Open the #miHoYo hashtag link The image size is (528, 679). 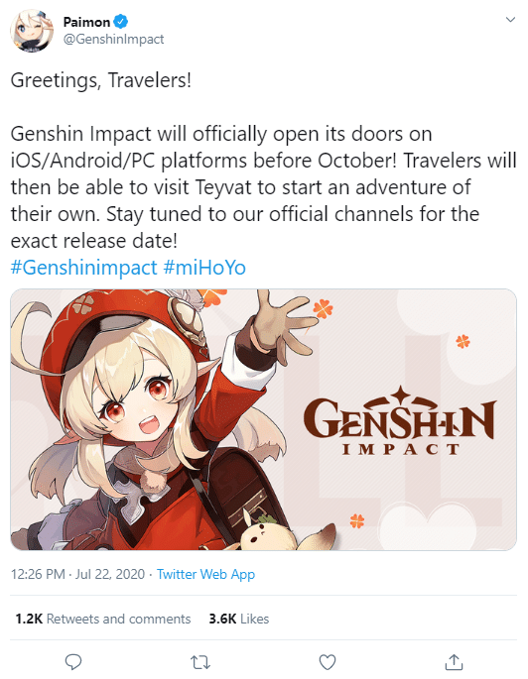(x=204, y=268)
